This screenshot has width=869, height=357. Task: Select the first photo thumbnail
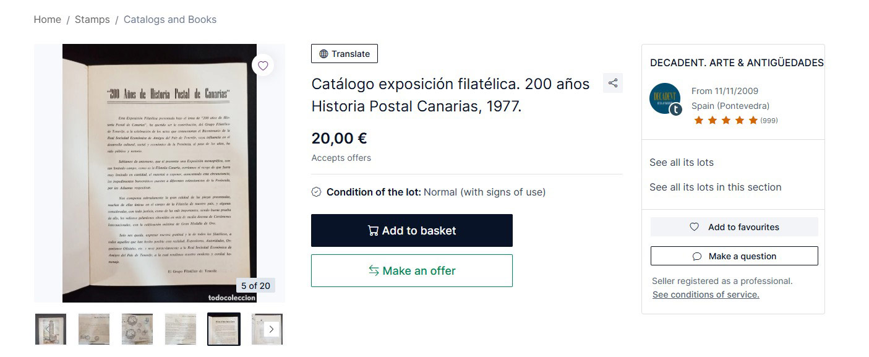pyautogui.click(x=51, y=329)
